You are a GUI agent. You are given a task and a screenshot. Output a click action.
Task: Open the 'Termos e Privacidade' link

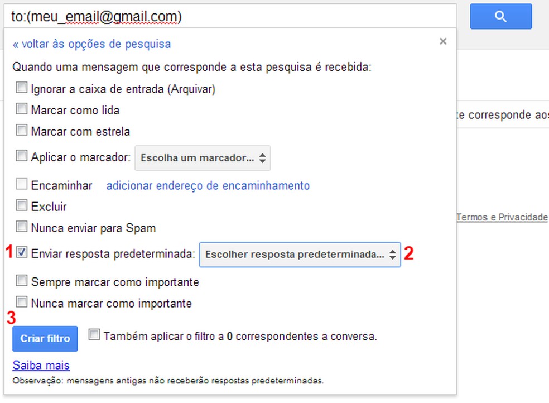(502, 218)
